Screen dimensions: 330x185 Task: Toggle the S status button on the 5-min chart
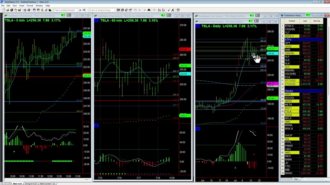click(62, 15)
